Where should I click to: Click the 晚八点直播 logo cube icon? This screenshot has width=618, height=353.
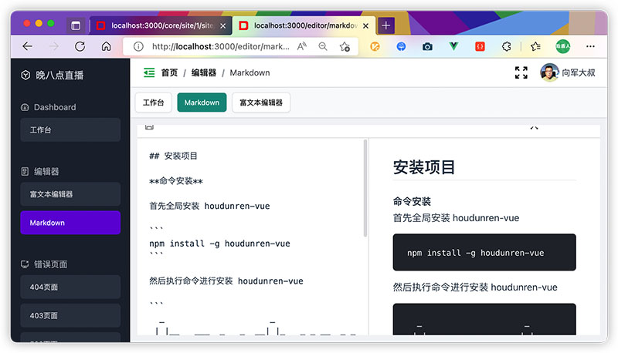pyautogui.click(x=25, y=75)
